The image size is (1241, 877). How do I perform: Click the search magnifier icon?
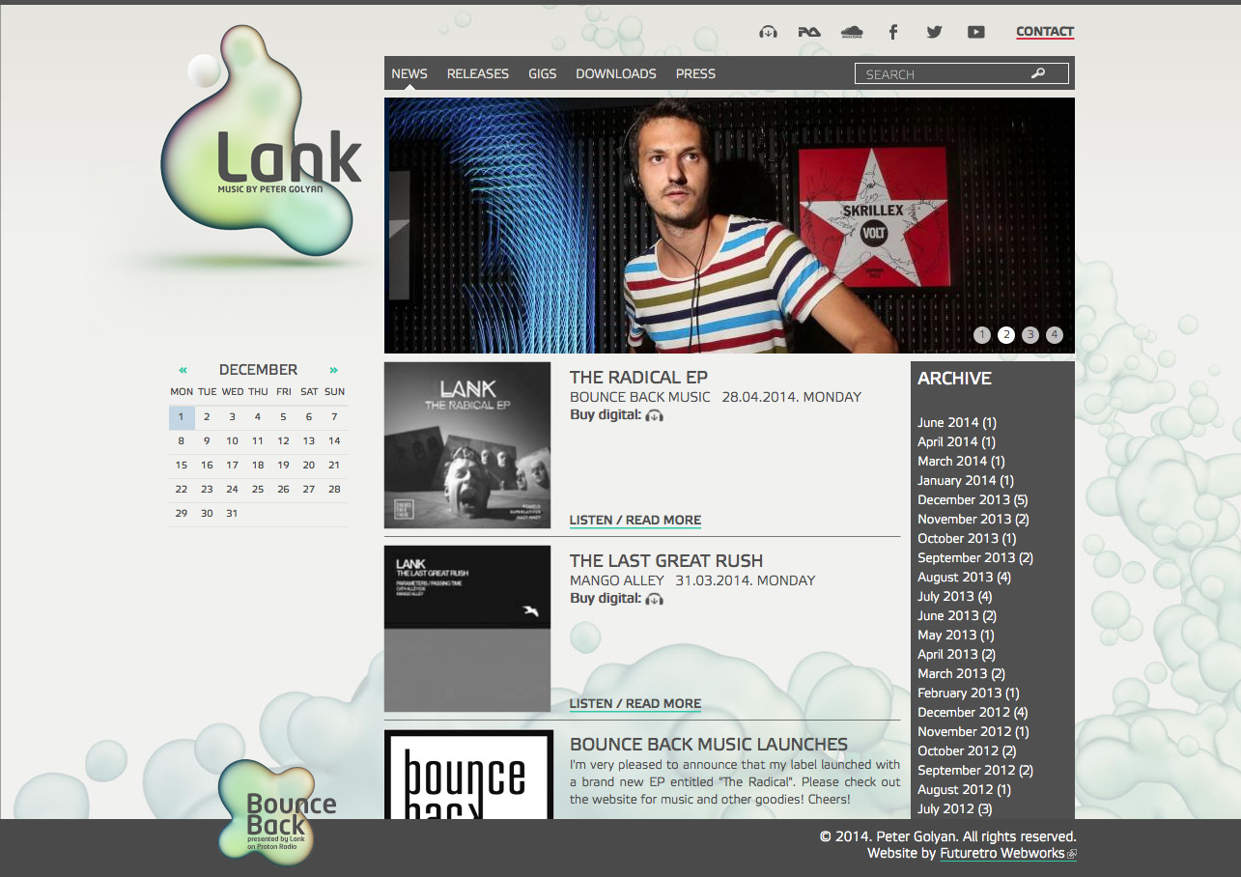click(x=1038, y=72)
